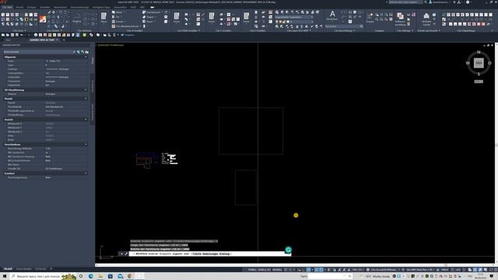Viewport: 498px width, 280px height.
Task: Close the command line with its X button
Action: pyautogui.click(x=121, y=254)
